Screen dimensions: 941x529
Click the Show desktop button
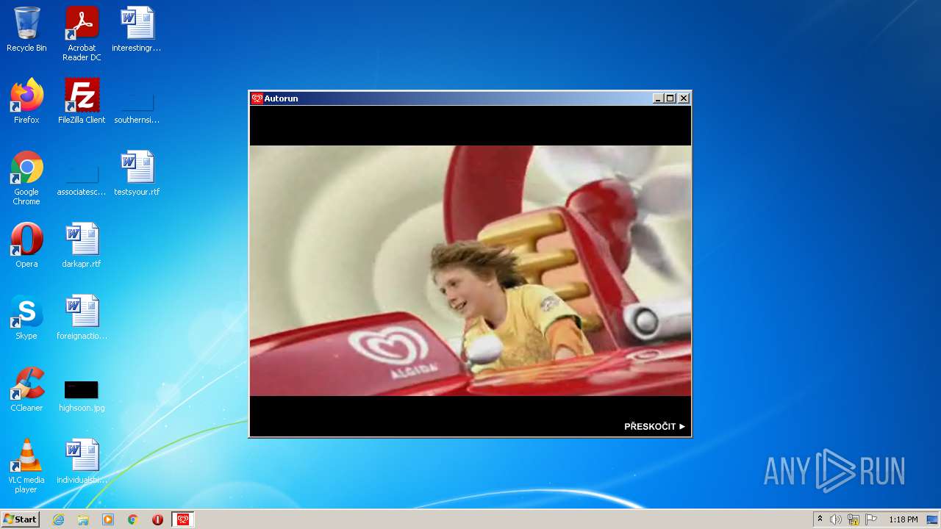tap(933, 519)
